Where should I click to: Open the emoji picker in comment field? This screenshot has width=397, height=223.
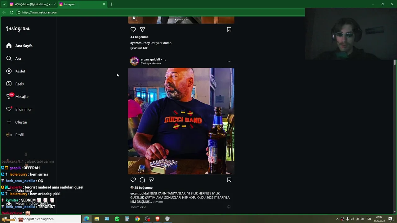point(229,207)
